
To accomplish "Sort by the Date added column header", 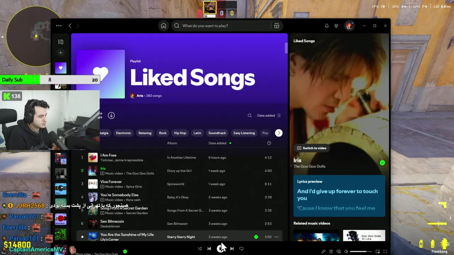I will tap(220, 143).
